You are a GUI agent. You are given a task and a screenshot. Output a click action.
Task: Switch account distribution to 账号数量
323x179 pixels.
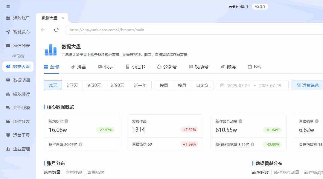pos(52,172)
